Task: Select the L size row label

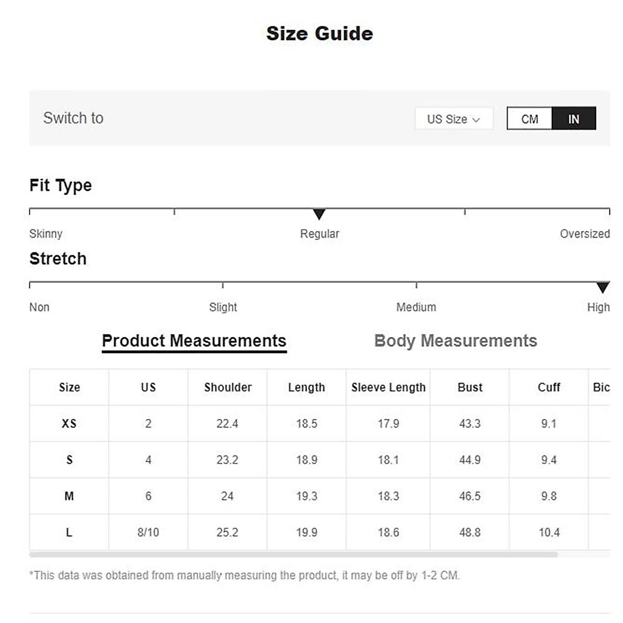Action: pyautogui.click(x=69, y=533)
